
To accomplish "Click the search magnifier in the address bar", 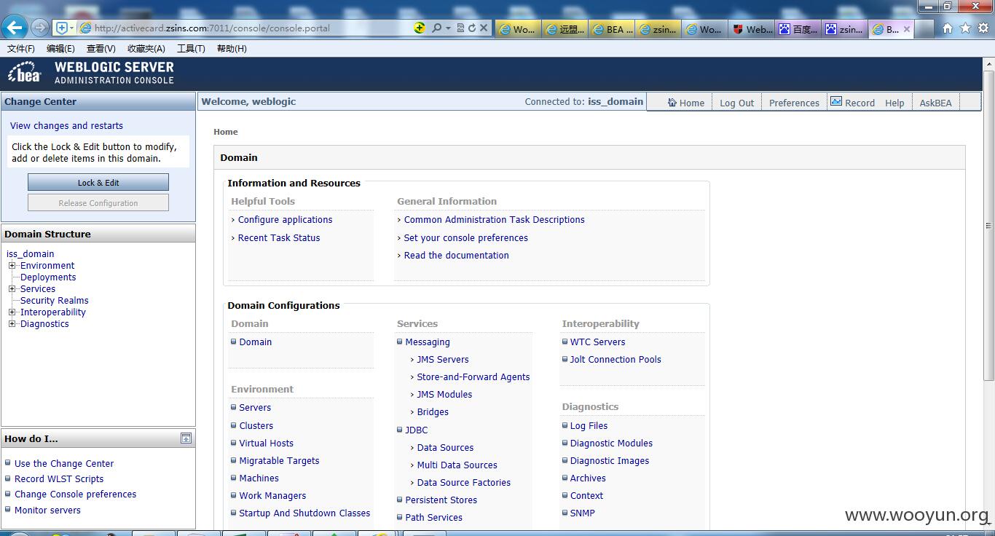I will click(x=436, y=28).
